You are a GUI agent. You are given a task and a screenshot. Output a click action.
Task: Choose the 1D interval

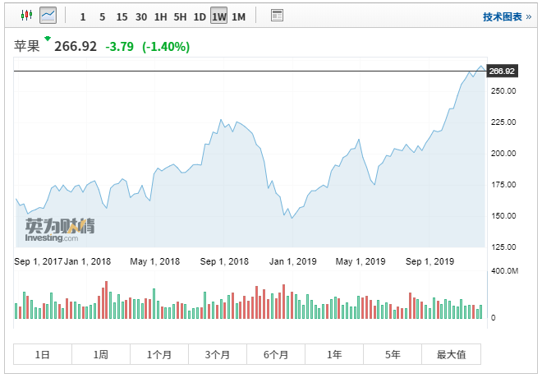click(x=200, y=16)
